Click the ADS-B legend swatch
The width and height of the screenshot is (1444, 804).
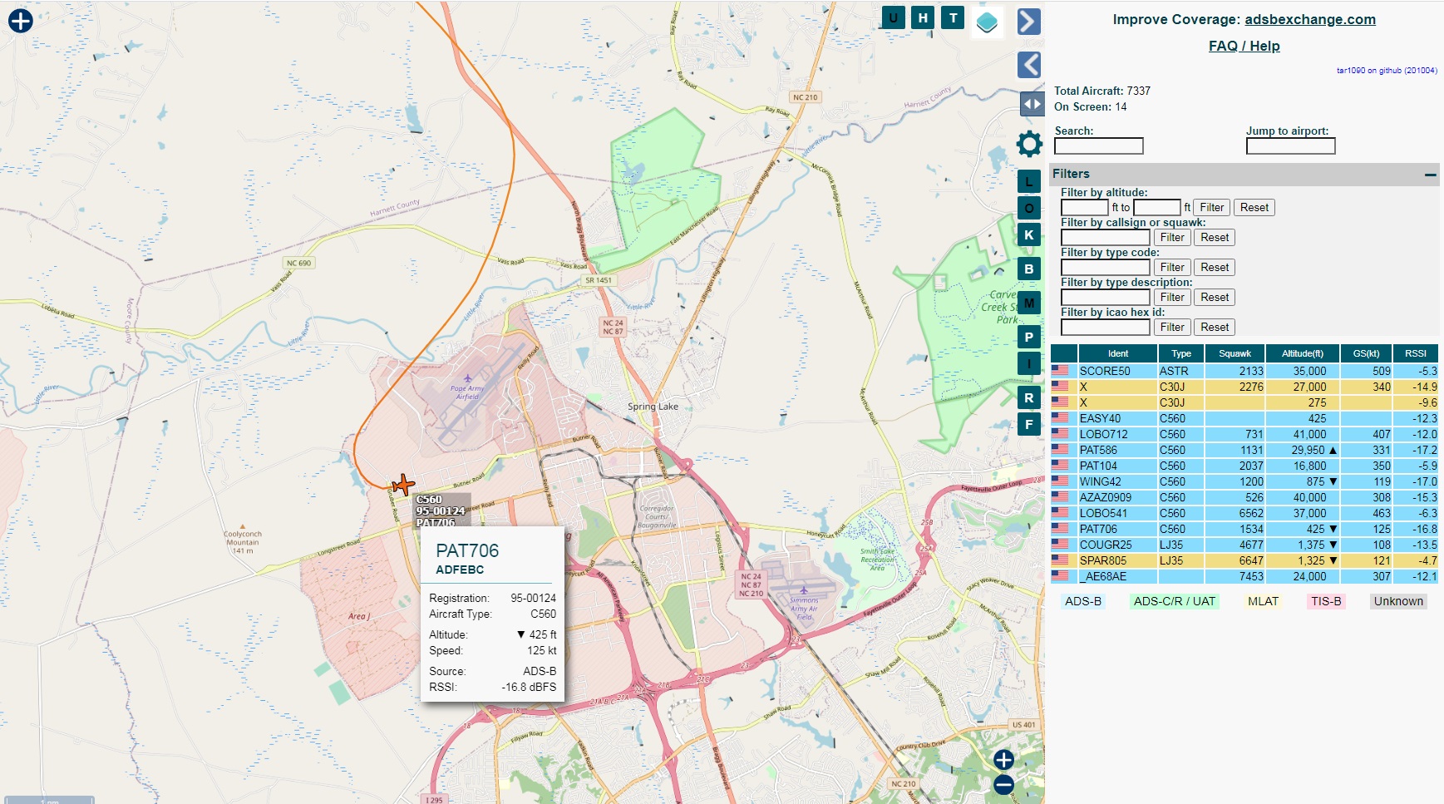[1083, 601]
